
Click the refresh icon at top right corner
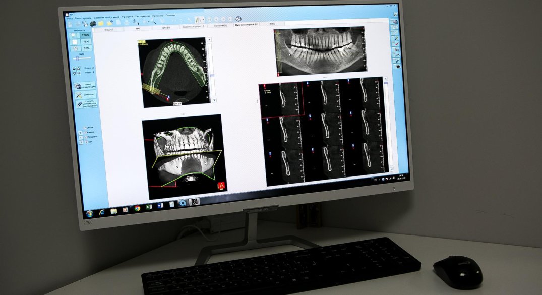395,14
